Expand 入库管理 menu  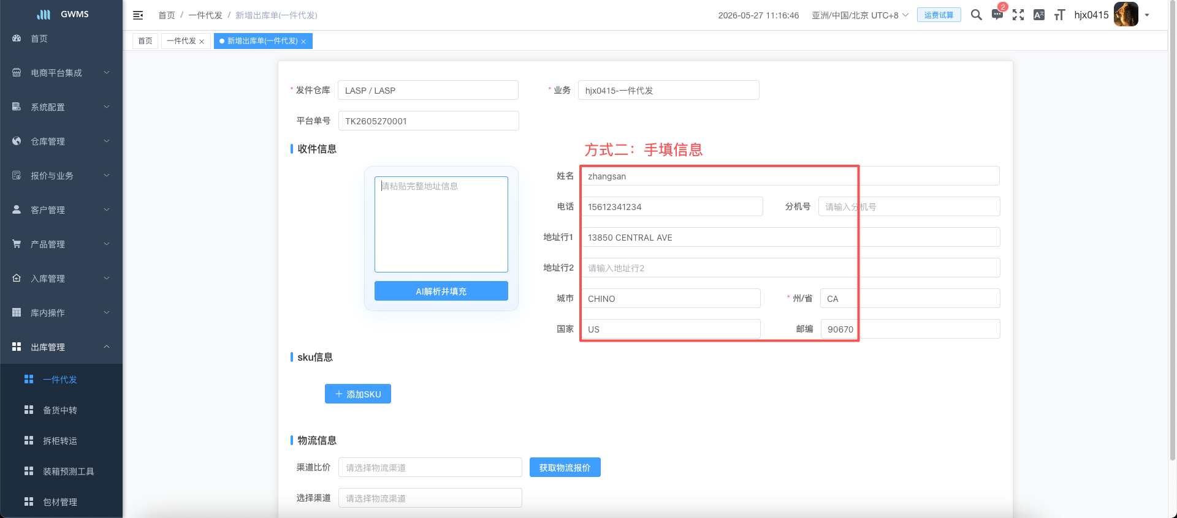pos(61,279)
